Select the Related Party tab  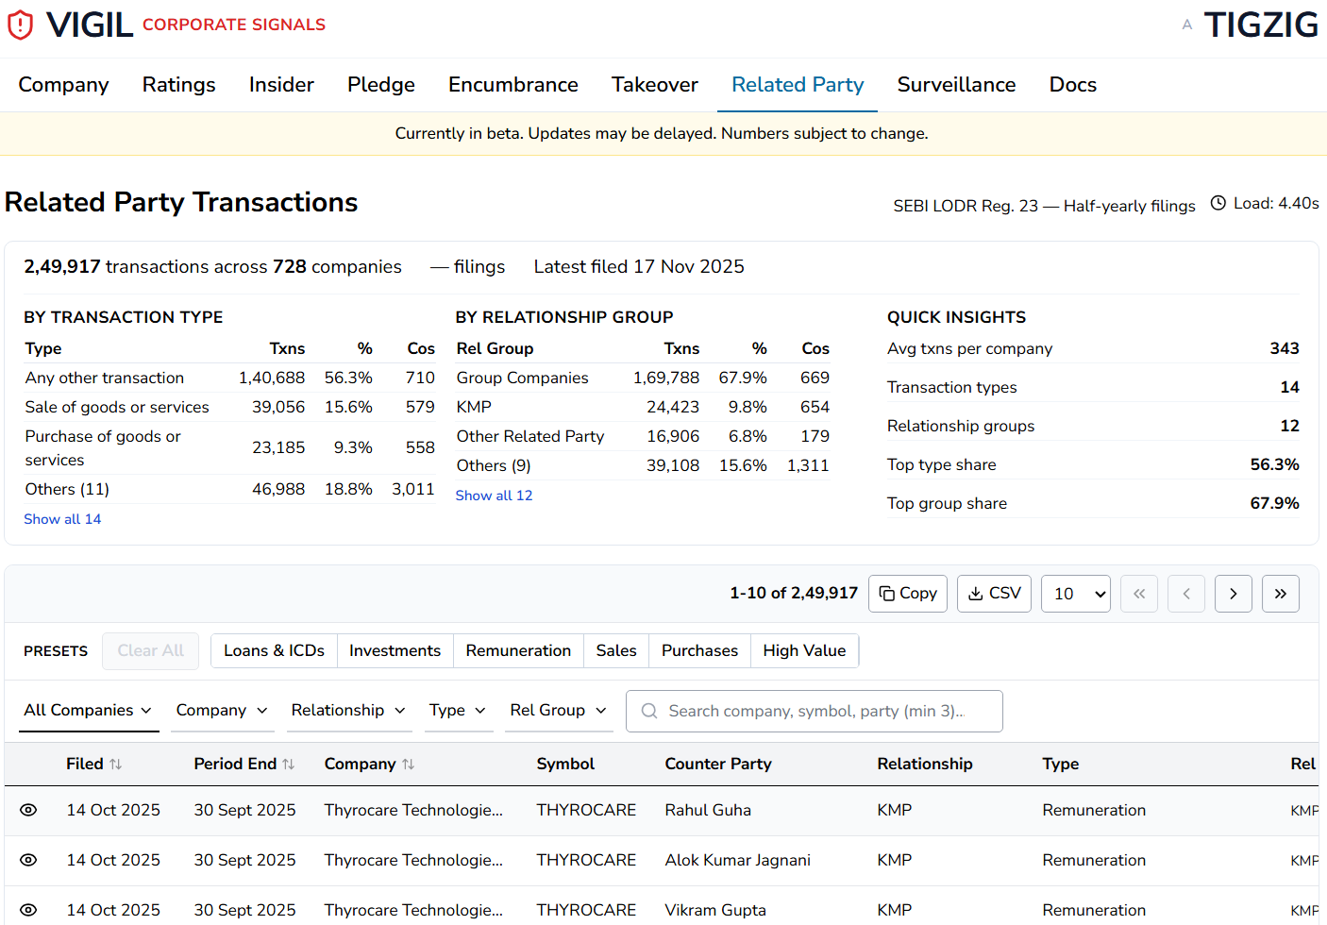[798, 85]
